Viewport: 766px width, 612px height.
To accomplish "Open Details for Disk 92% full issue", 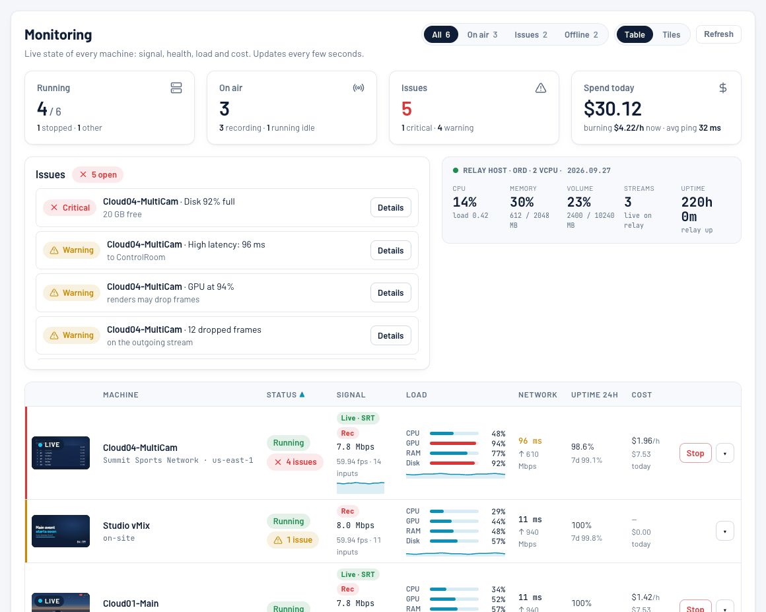I will [x=391, y=207].
